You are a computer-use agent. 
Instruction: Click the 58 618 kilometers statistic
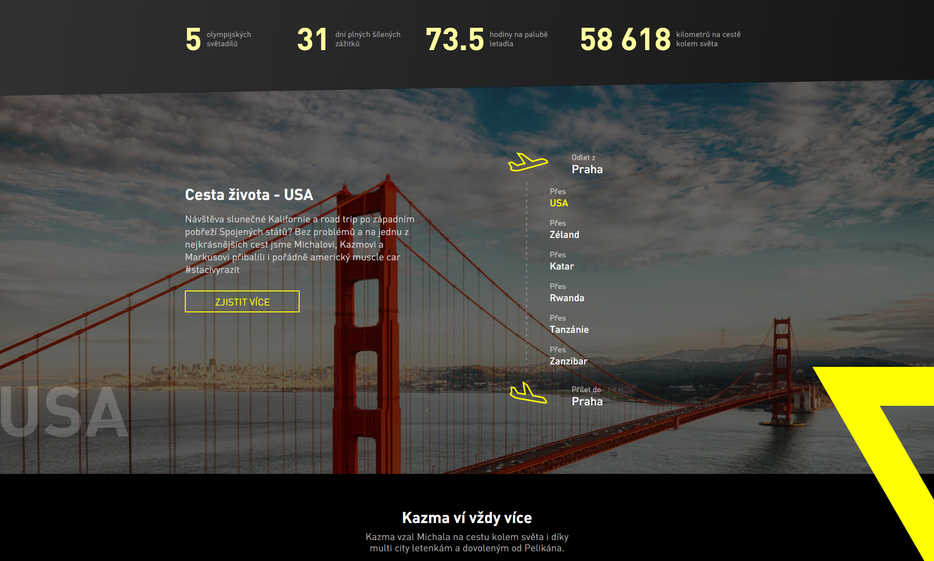(660, 39)
